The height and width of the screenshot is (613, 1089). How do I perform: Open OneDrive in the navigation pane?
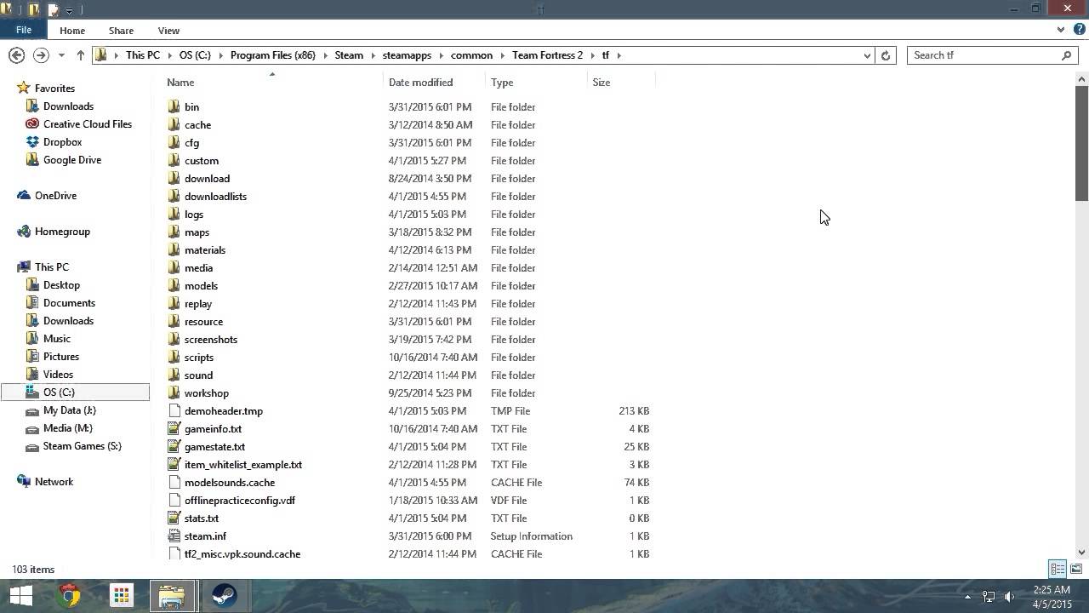pyautogui.click(x=55, y=196)
